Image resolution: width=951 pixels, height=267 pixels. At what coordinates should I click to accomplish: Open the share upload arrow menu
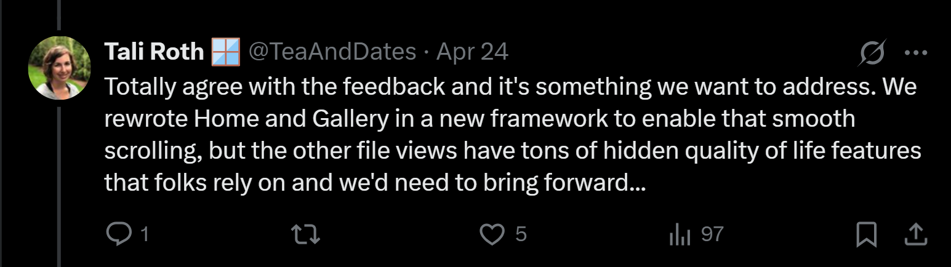915,234
